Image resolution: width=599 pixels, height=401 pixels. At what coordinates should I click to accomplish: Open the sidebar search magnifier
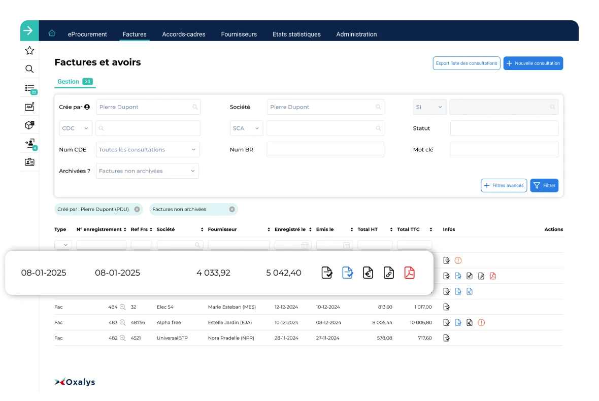[29, 69]
